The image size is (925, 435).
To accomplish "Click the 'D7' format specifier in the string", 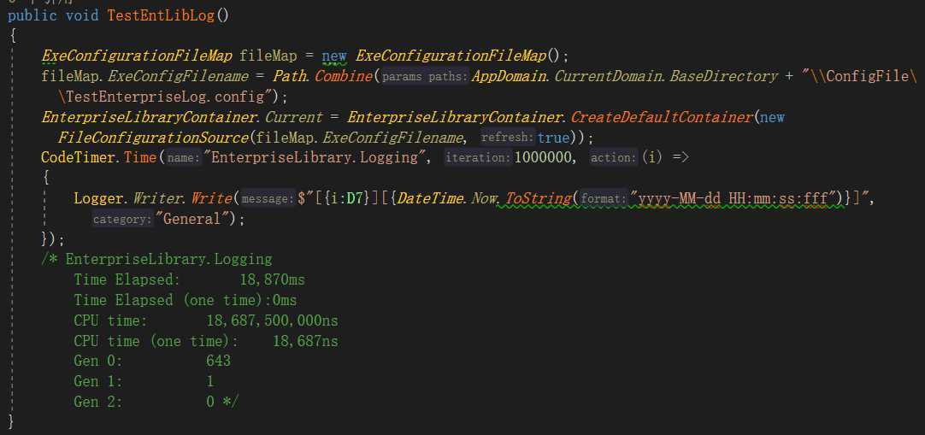I will tap(354, 198).
